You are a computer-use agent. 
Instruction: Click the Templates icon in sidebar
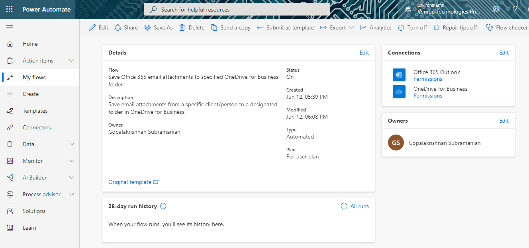click(10, 111)
